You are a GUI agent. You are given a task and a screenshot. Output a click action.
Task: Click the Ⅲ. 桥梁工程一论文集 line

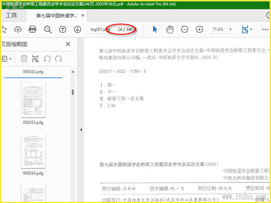[122, 98]
